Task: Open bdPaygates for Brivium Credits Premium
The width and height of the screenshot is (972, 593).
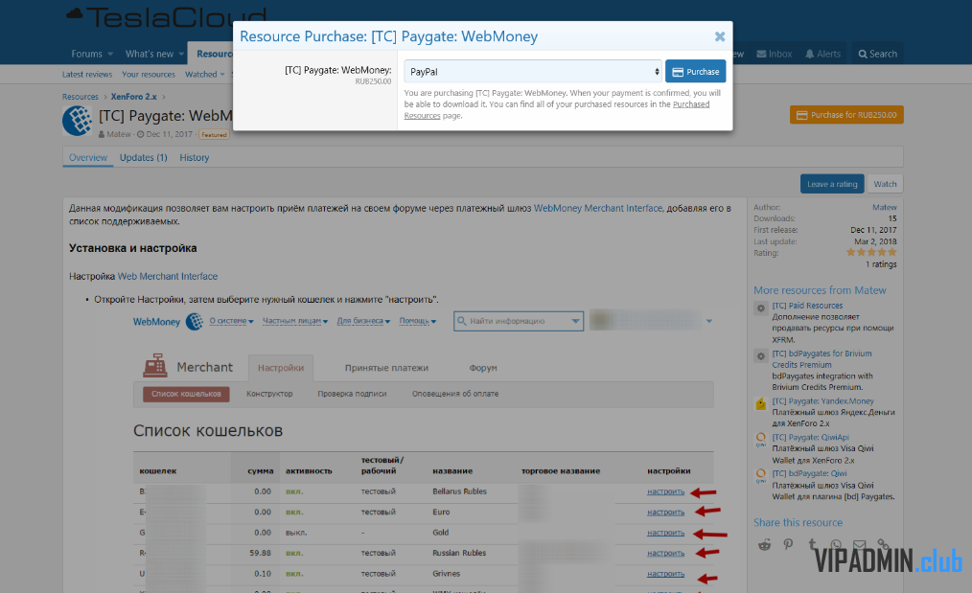Action: (822, 359)
